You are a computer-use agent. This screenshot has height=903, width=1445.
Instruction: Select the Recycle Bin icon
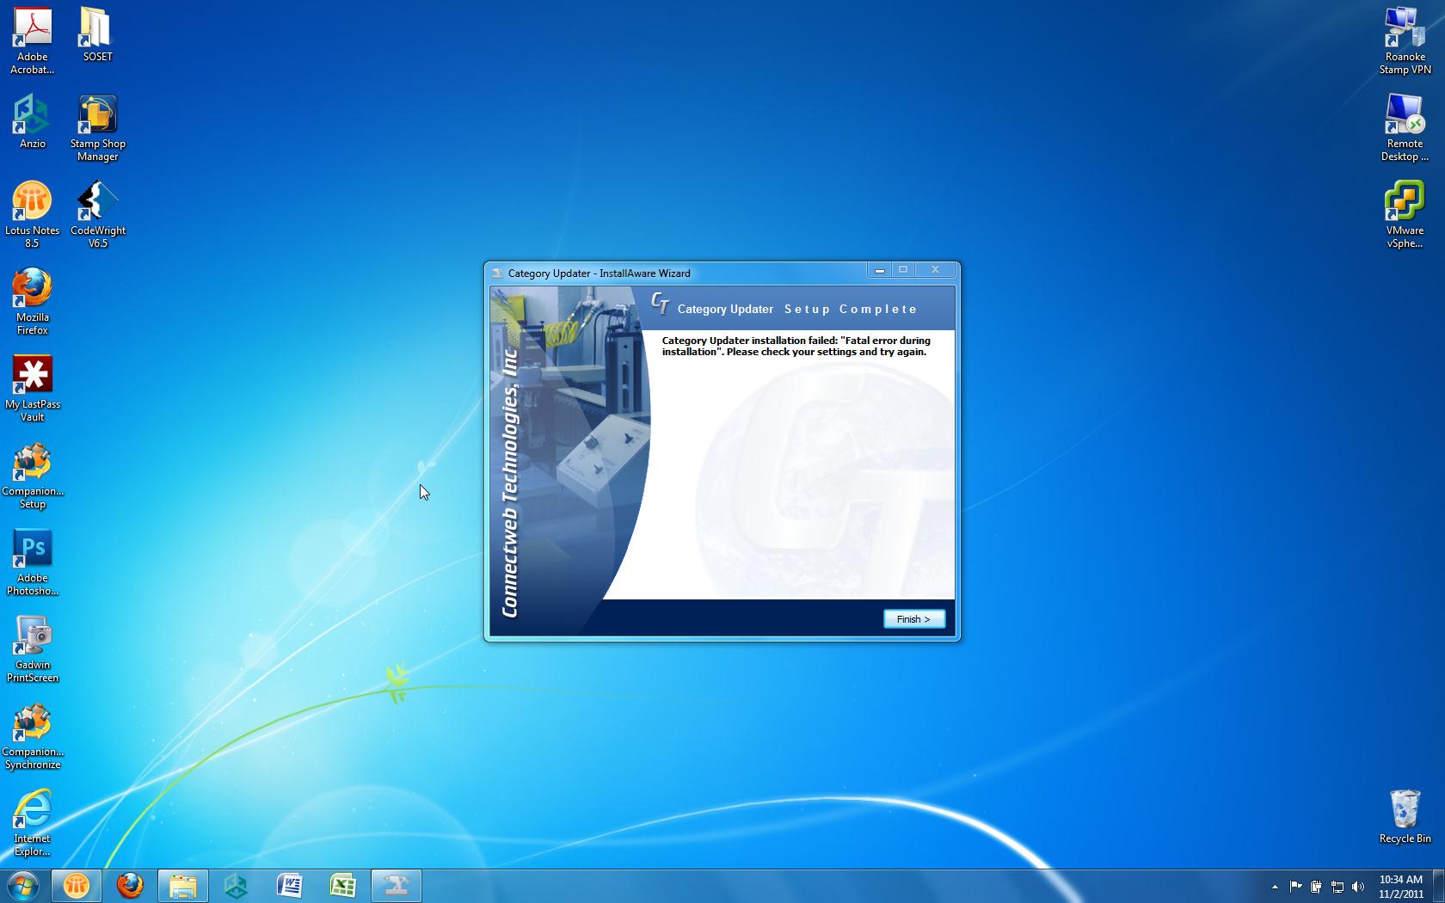coord(1405,817)
